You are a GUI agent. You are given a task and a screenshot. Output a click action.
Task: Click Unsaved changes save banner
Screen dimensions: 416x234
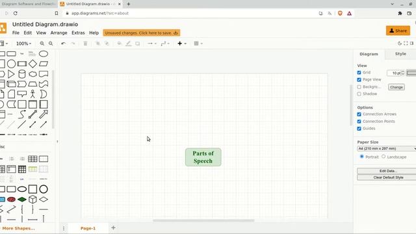point(142,33)
